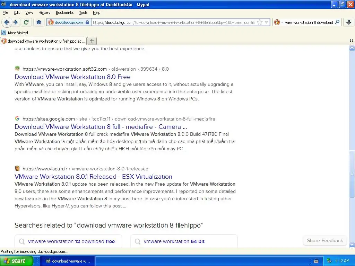Select the DuckDuckGo search results tab
This screenshot has width=355, height=266.
(43, 41)
